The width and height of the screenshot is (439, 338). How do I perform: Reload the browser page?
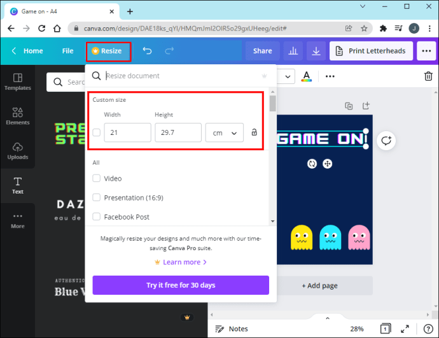42,28
